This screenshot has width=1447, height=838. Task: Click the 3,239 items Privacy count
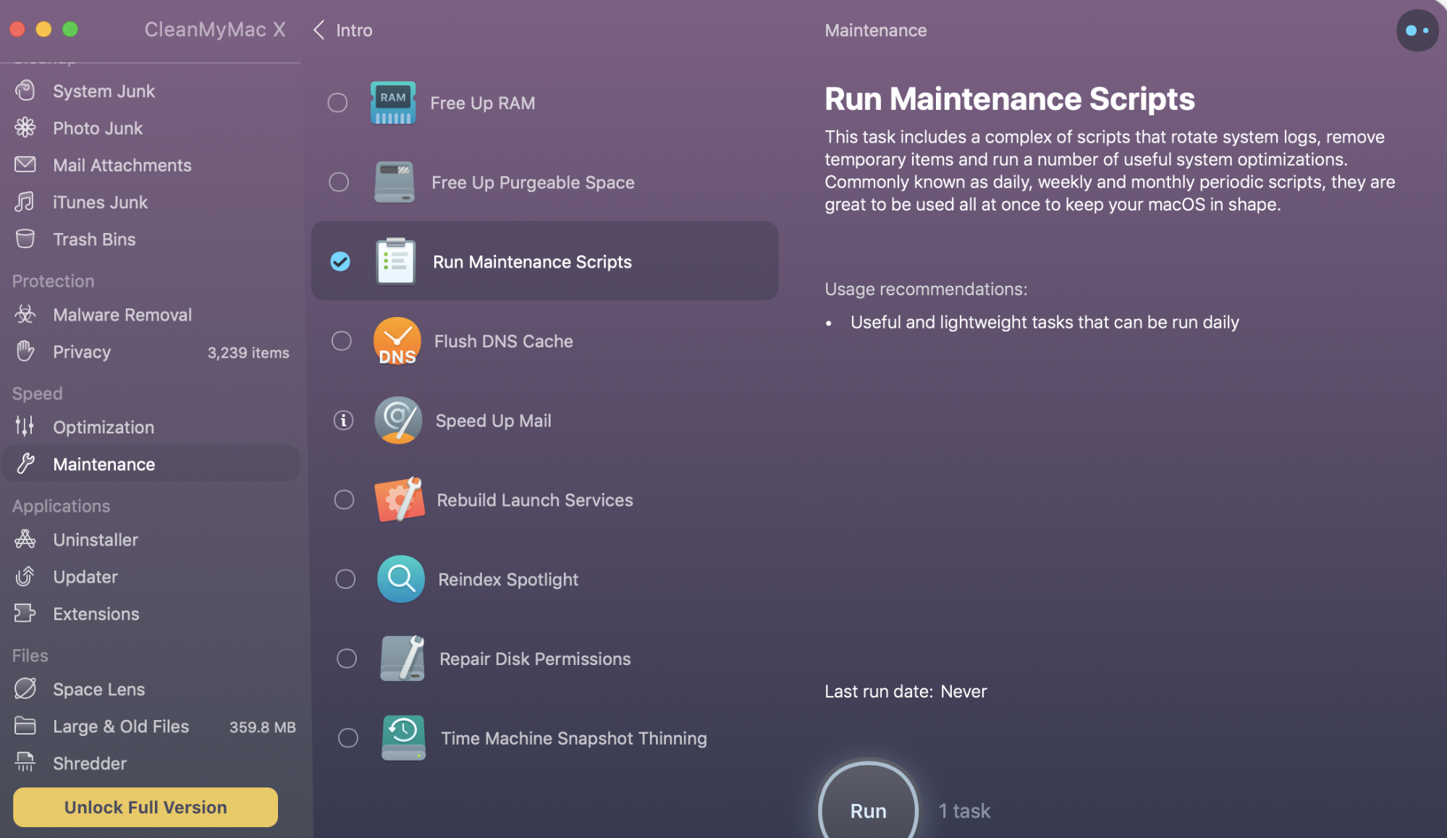[x=248, y=352]
